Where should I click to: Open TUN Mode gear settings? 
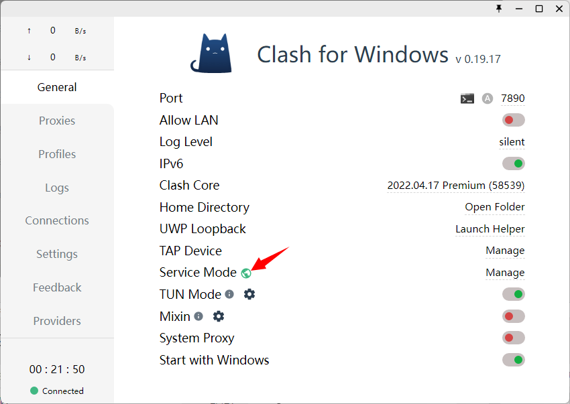point(249,294)
